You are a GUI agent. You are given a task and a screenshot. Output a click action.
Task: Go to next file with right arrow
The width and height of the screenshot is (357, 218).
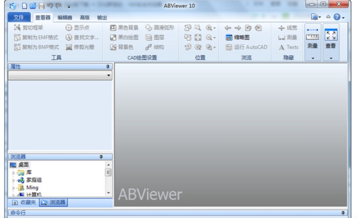coord(238,28)
